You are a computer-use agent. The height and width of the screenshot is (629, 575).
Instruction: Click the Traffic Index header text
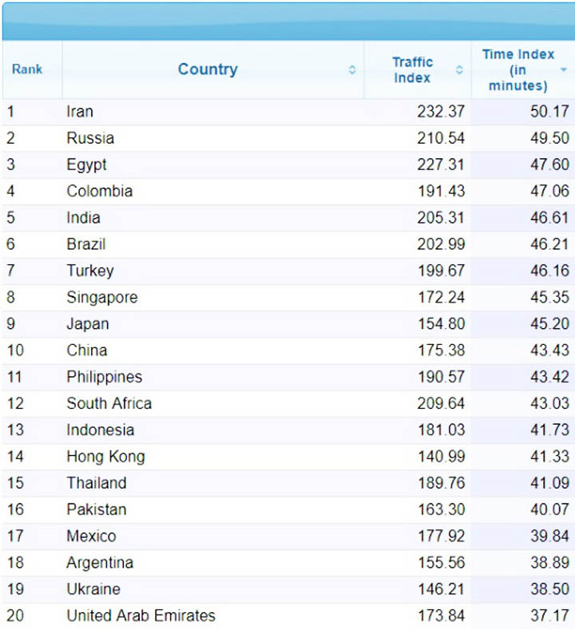[x=412, y=70]
